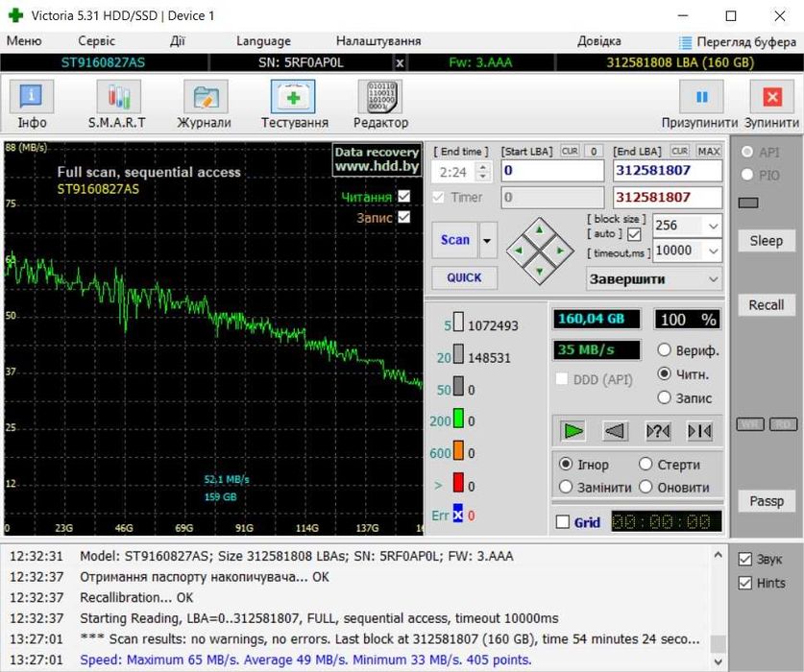
Task: Expand the block size 256 dropdown
Action: click(x=712, y=226)
